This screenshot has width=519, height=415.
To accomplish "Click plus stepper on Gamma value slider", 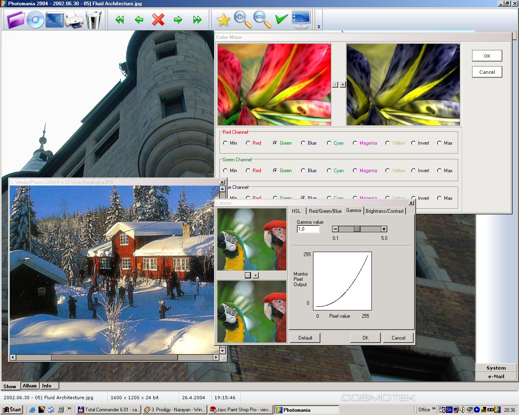I will tap(384, 229).
